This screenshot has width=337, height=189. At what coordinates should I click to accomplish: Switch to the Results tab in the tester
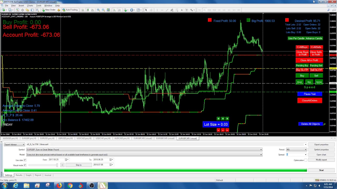coord(19,175)
